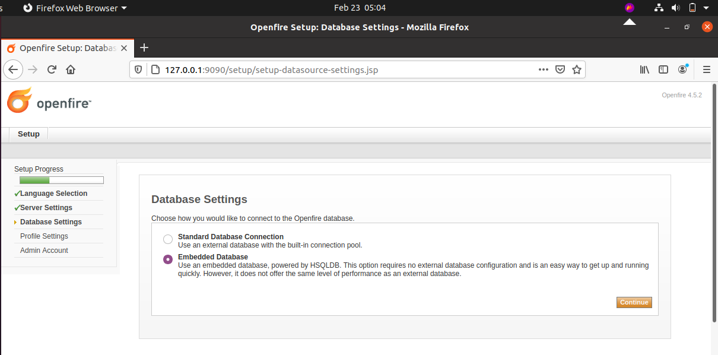Screen dimensions: 718x355
Task: Click the Setup Progress label
Action: click(39, 169)
